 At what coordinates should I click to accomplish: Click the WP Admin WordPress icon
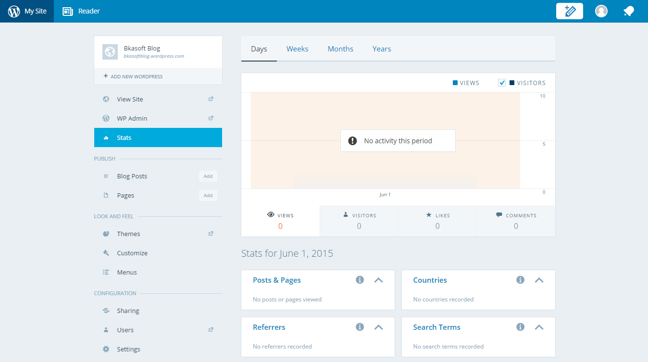[x=106, y=118]
